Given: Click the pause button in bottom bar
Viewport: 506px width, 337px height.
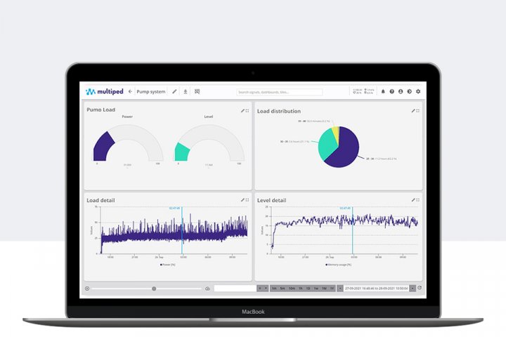Looking at the screenshot, I should (260, 289).
